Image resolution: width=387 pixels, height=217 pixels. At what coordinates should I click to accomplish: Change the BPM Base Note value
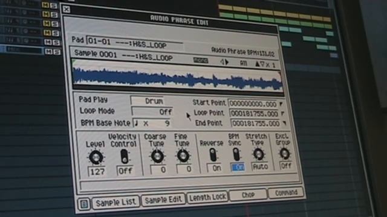click(x=152, y=123)
